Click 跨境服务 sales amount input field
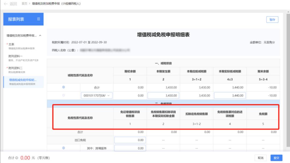Screen dimensions: 290x163 130,148
